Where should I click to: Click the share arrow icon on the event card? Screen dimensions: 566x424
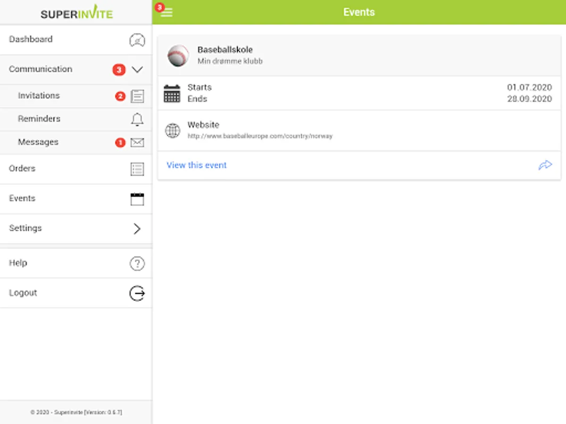pyautogui.click(x=545, y=165)
